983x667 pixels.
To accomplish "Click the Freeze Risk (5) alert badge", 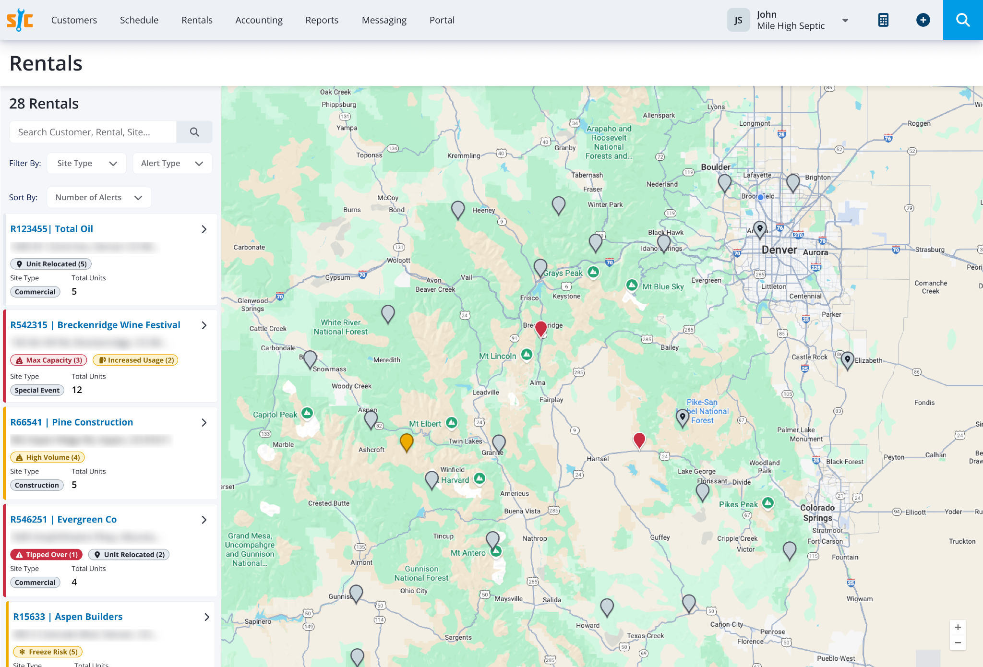I will coord(48,652).
